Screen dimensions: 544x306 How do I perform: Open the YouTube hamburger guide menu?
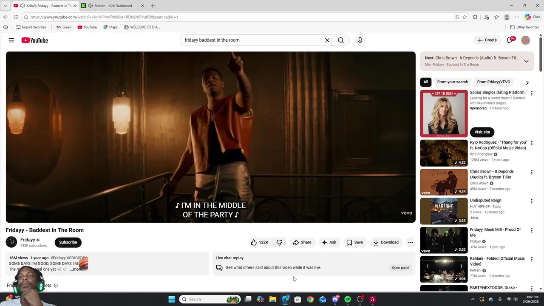[x=11, y=40]
